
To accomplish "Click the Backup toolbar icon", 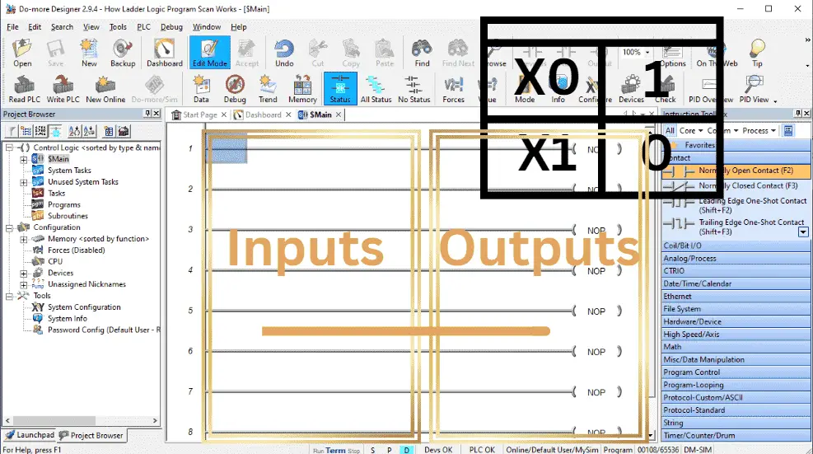I will click(123, 53).
